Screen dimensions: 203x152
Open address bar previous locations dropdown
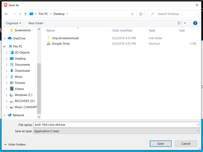tap(132, 14)
